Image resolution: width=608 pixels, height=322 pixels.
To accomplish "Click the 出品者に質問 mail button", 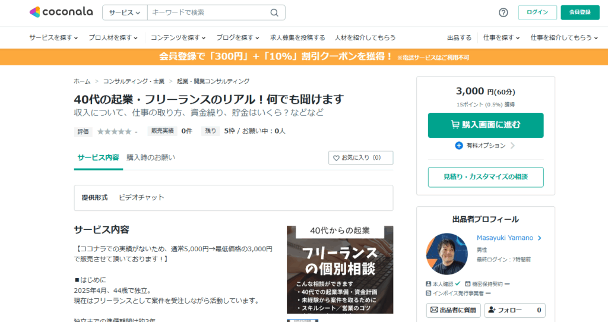I will [453, 310].
